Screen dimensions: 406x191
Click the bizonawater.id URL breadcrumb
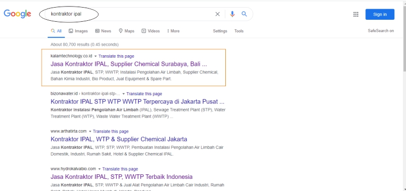pos(85,94)
